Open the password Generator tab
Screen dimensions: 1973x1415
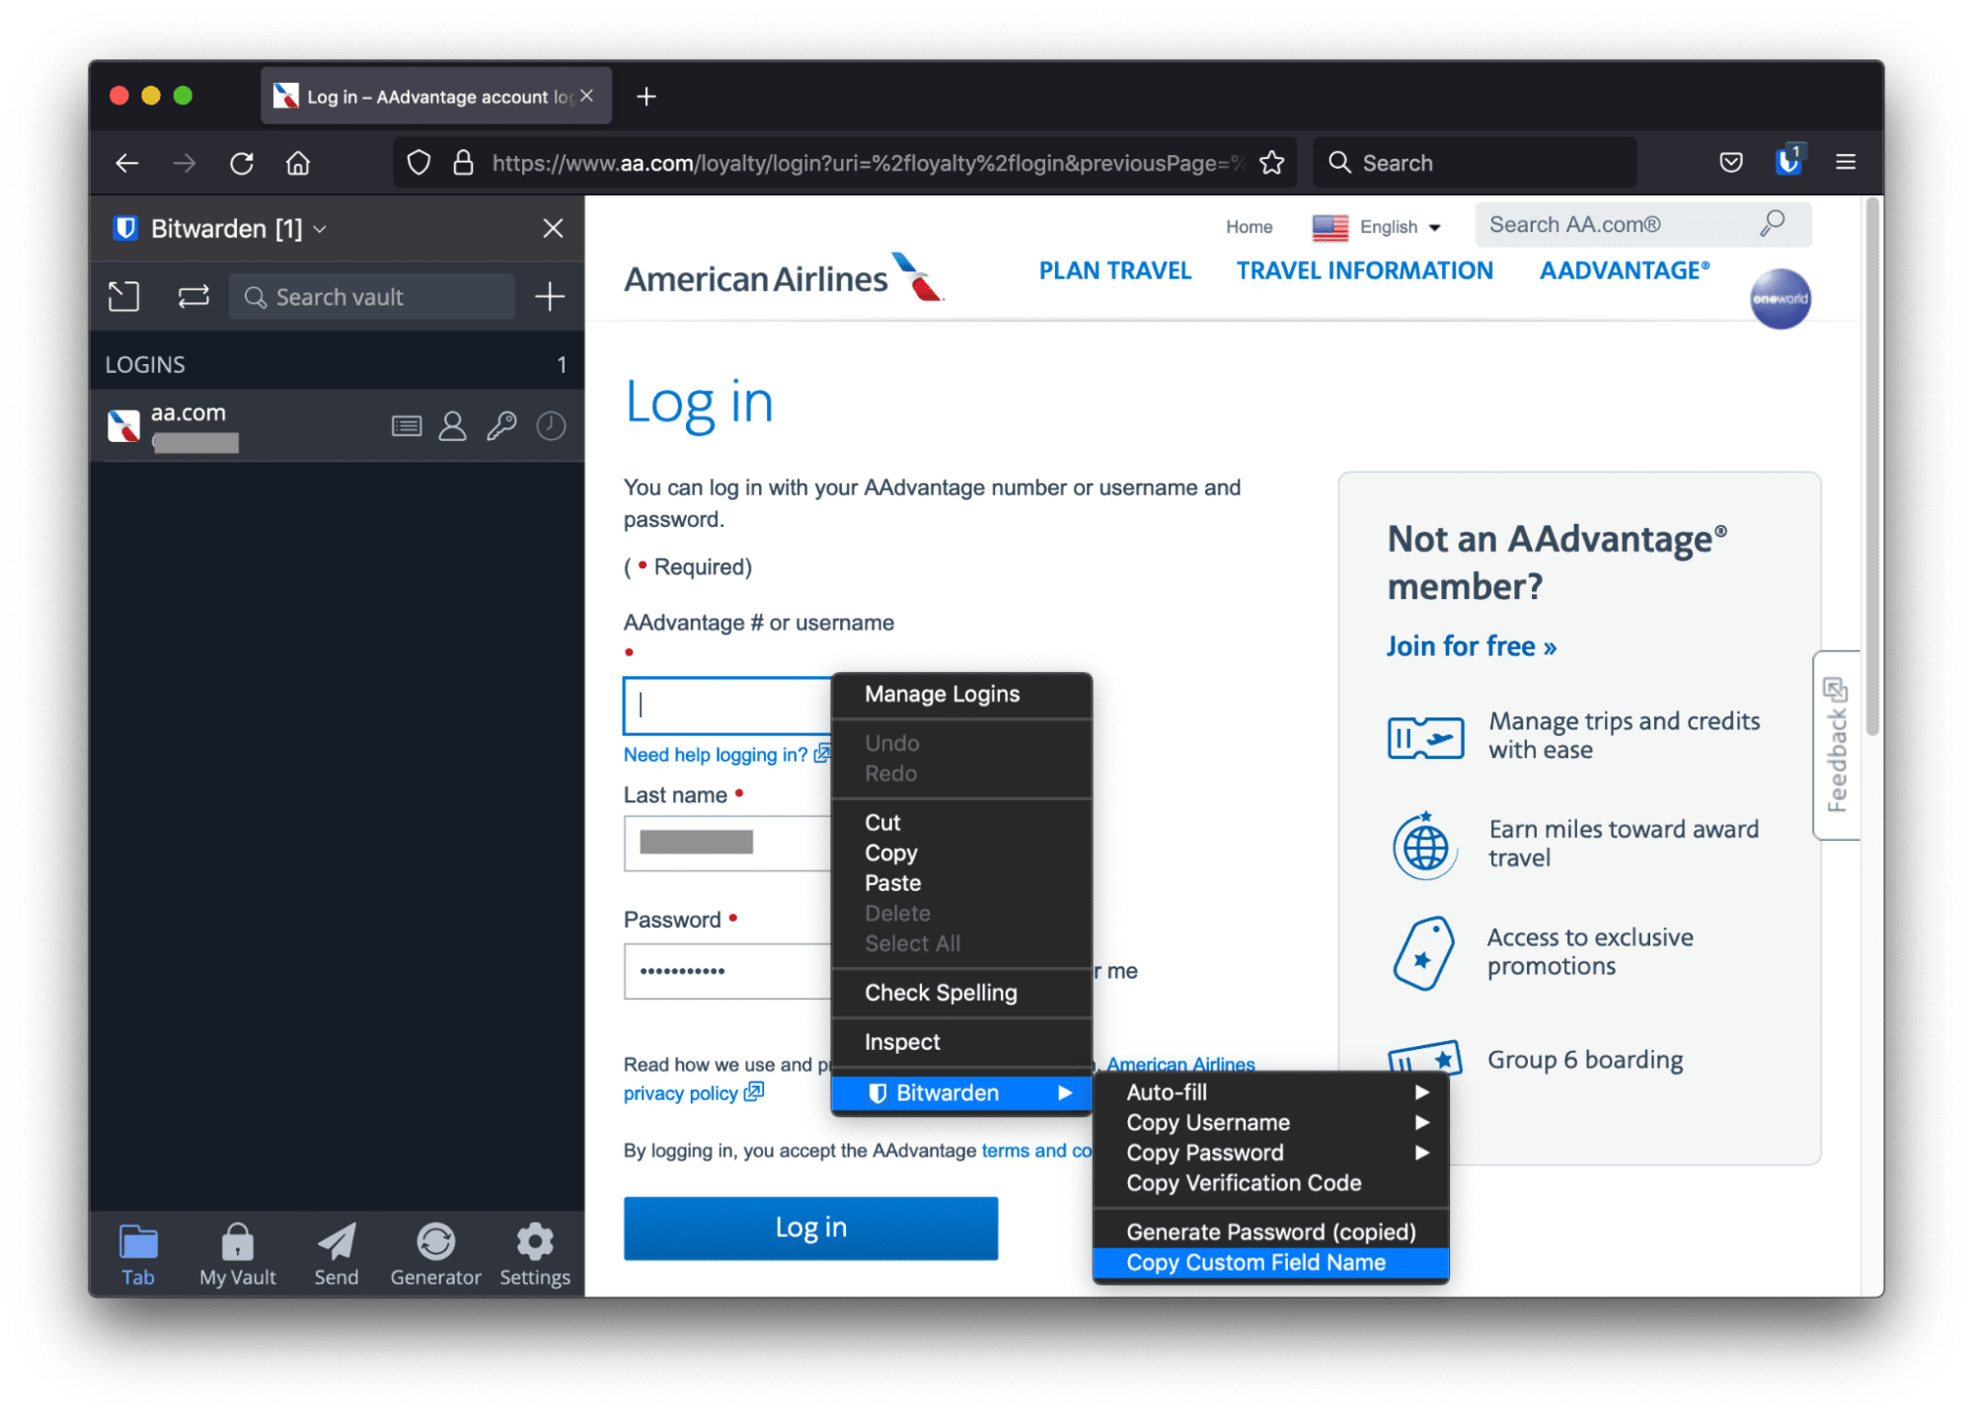click(435, 1255)
